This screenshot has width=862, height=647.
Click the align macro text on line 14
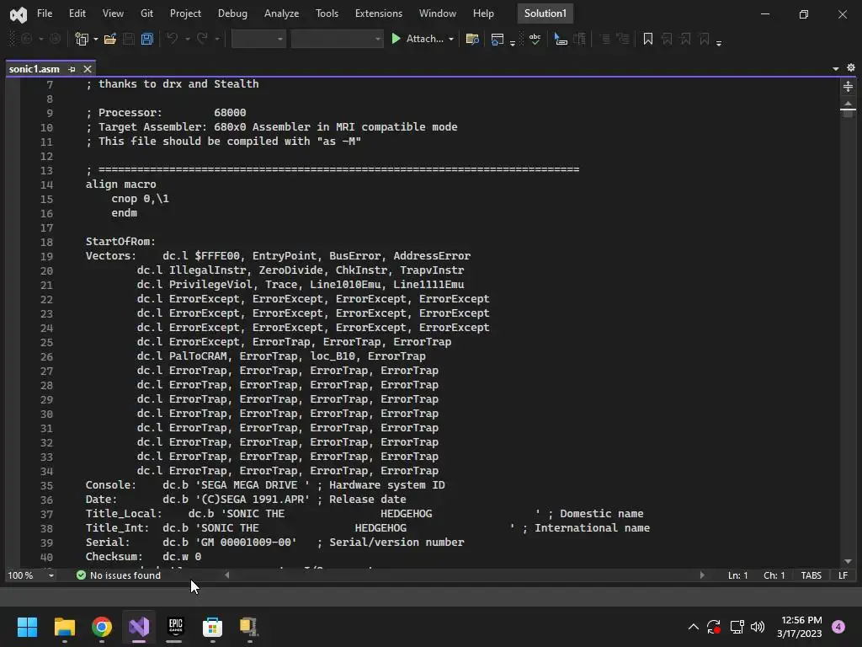(x=120, y=184)
